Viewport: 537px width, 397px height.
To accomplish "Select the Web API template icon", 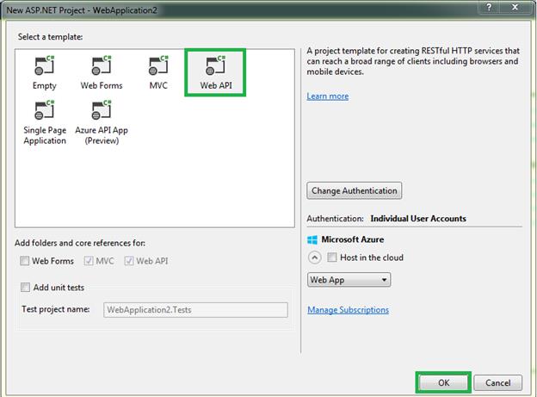I will [215, 65].
